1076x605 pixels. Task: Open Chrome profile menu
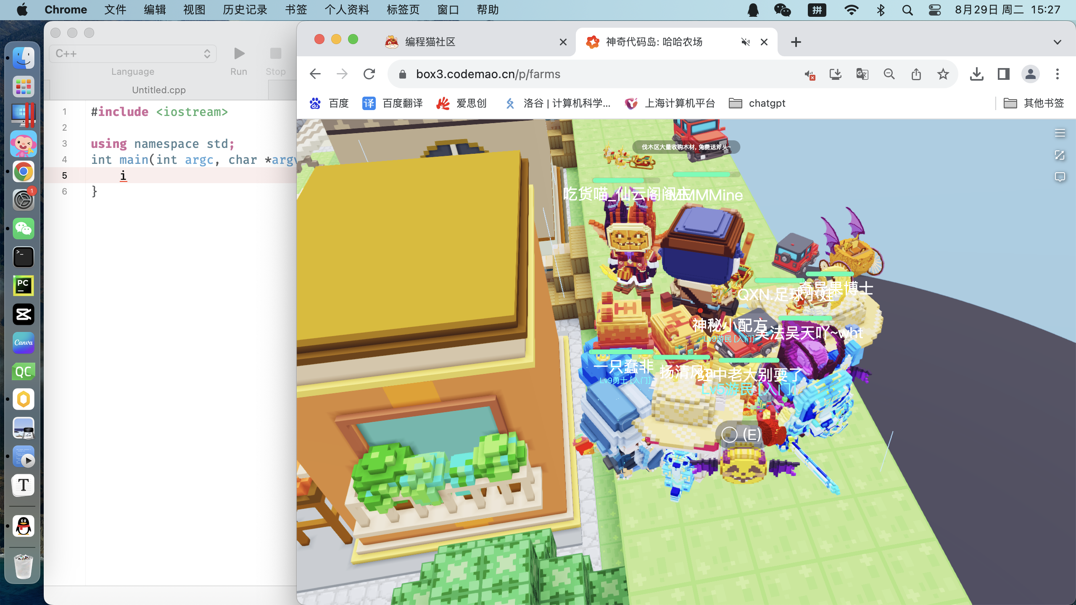pos(1031,74)
